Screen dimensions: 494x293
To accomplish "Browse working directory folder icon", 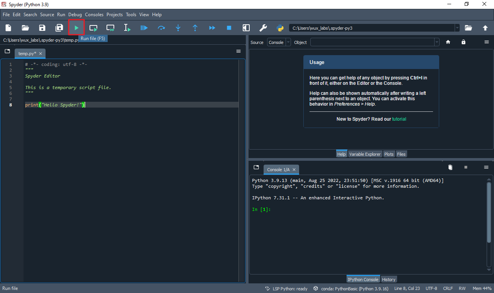I will (x=469, y=28).
